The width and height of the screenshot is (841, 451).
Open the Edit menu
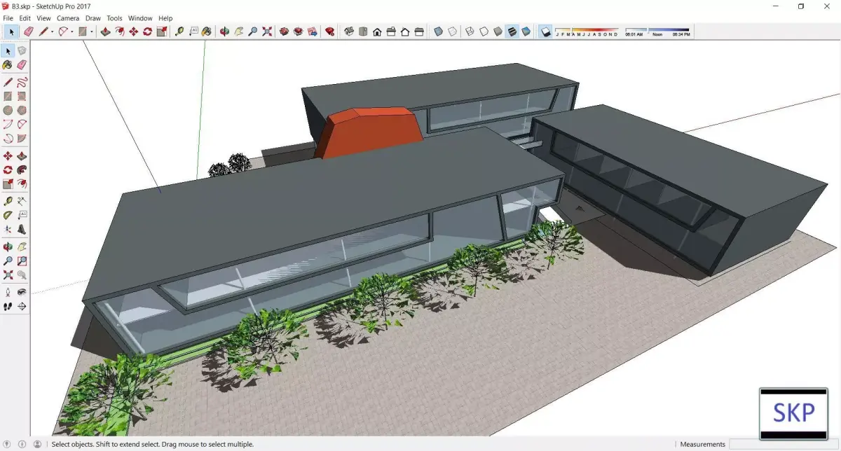(25, 18)
